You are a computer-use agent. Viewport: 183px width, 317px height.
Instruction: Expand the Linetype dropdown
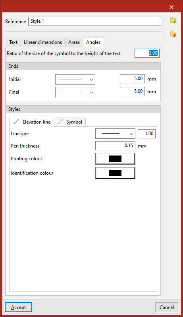click(x=115, y=134)
